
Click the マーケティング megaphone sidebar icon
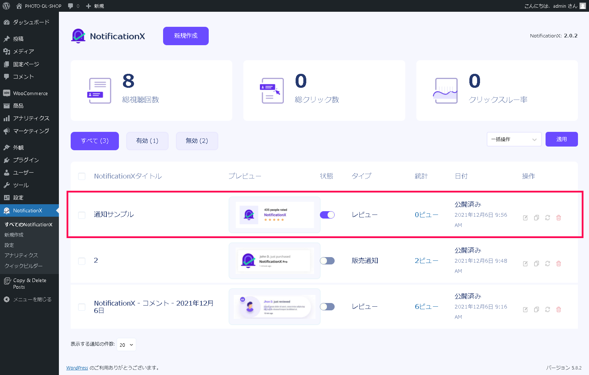[x=7, y=131]
